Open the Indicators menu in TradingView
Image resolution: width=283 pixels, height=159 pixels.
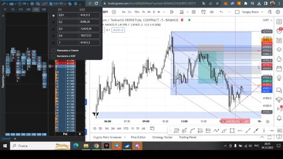point(182,12)
